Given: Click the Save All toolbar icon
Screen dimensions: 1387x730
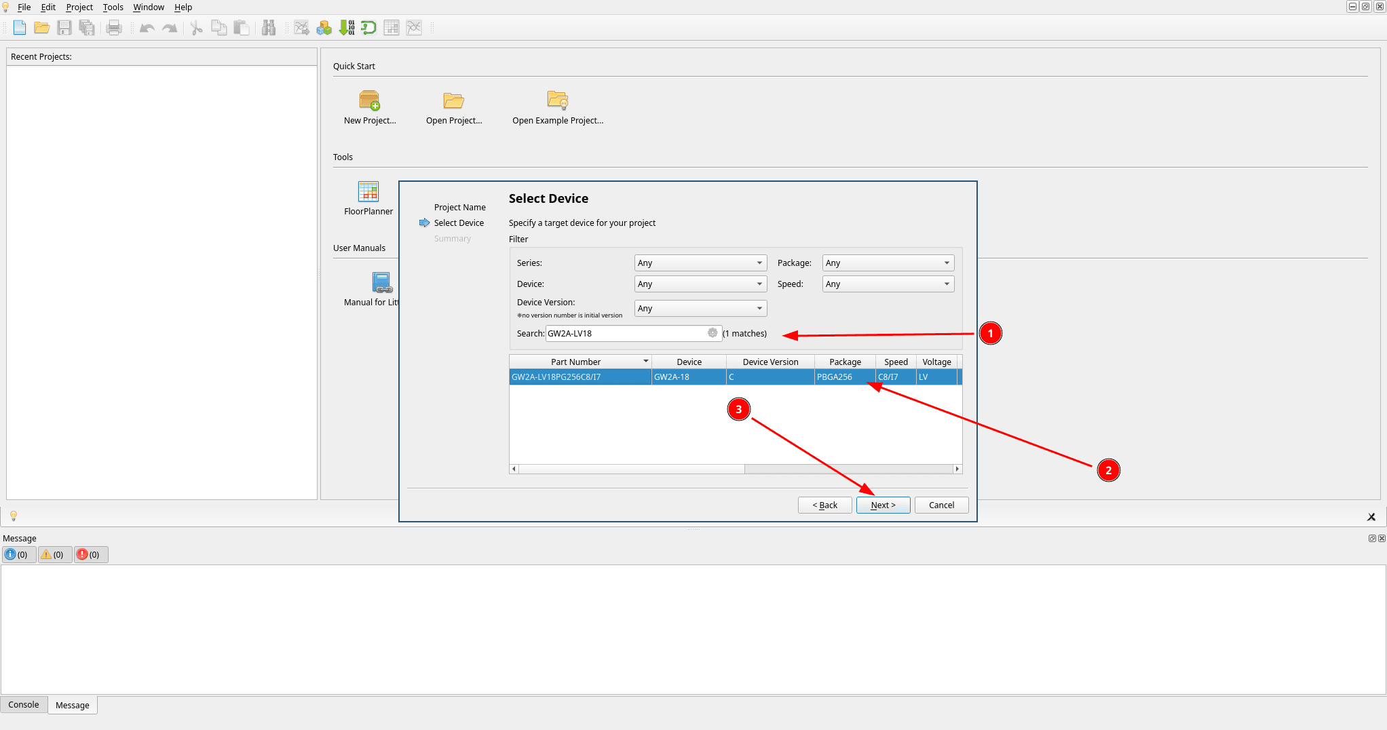Looking at the screenshot, I should click(87, 28).
